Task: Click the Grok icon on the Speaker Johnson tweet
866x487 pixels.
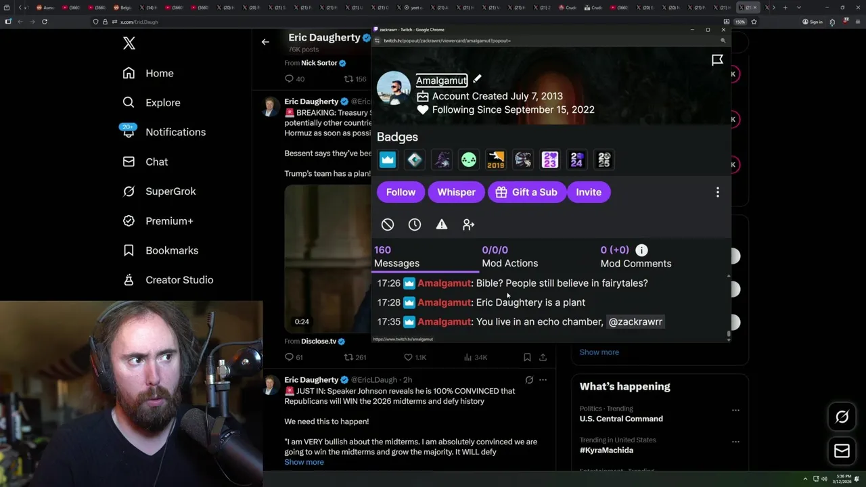Action: coord(529,380)
